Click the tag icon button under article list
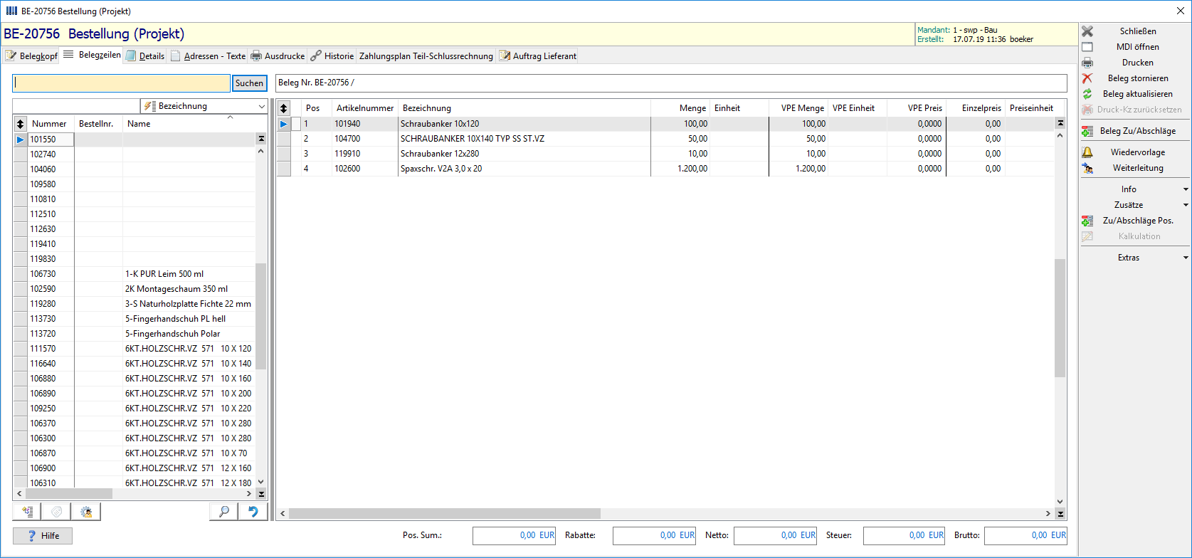 [57, 512]
